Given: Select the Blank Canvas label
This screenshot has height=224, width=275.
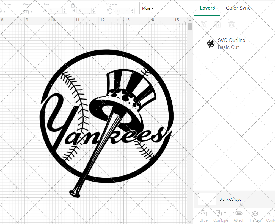Looking at the screenshot, I should [x=230, y=199].
